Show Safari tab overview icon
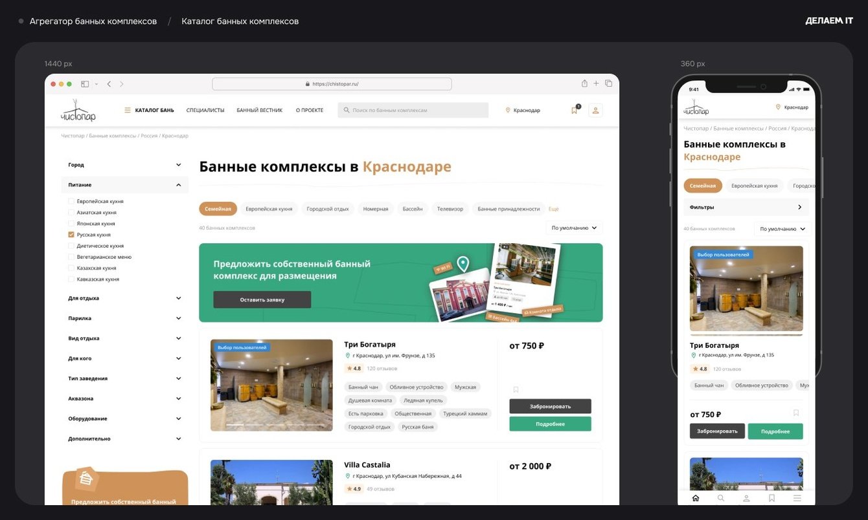The image size is (868, 520). [609, 83]
